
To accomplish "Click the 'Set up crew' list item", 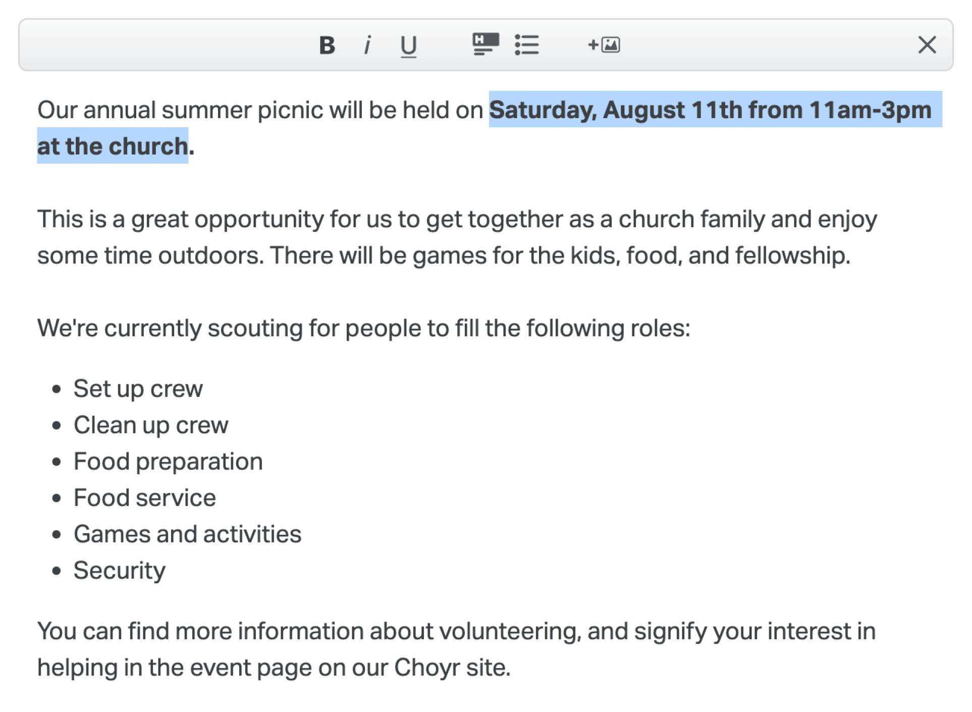I will [138, 389].
